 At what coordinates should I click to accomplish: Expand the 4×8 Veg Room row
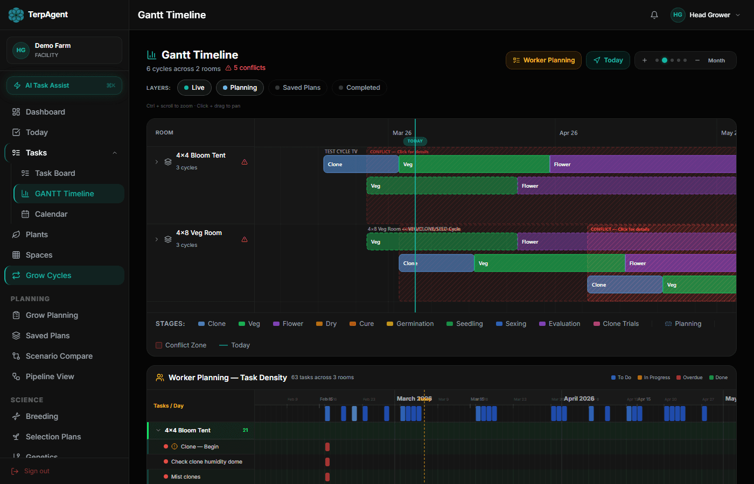157,239
